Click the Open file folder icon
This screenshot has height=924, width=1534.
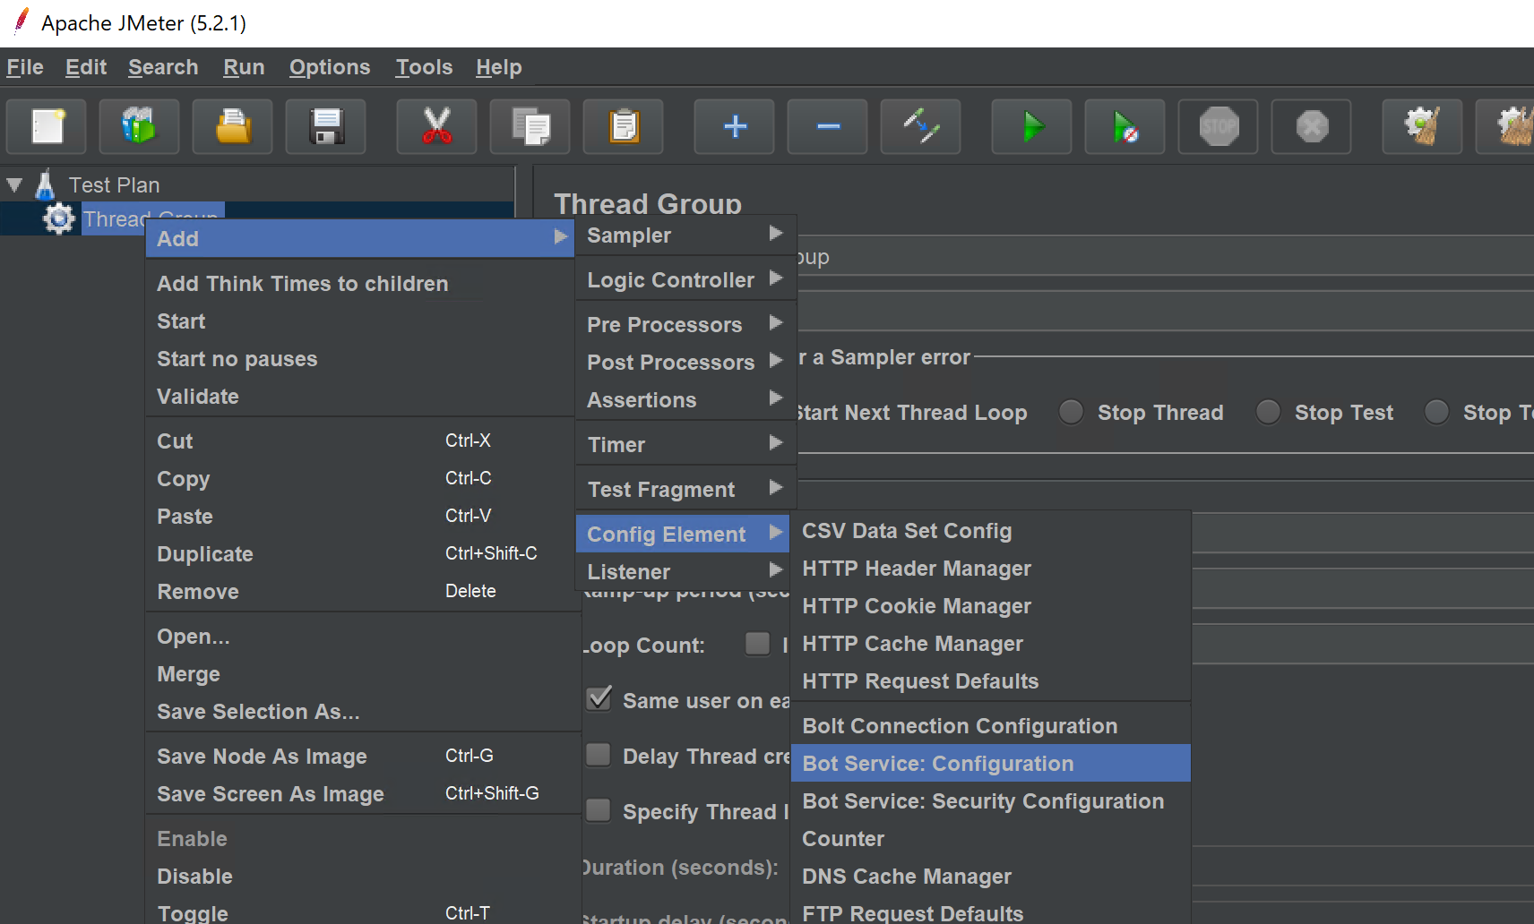coord(233,127)
